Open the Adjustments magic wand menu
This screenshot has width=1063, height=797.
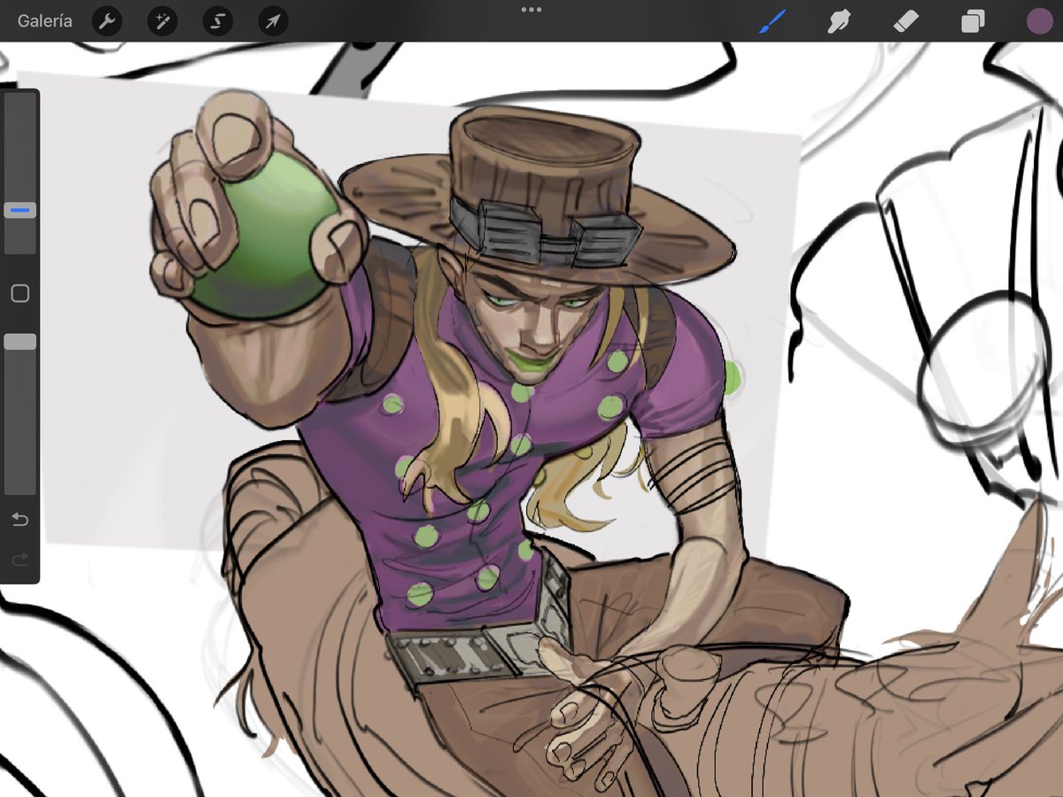point(162,21)
